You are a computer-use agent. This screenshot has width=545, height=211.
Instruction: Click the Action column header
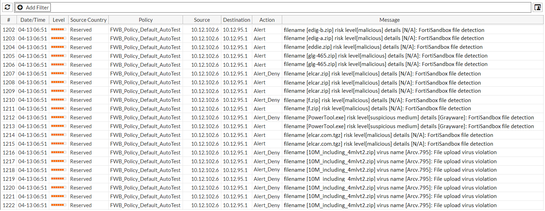[267, 20]
